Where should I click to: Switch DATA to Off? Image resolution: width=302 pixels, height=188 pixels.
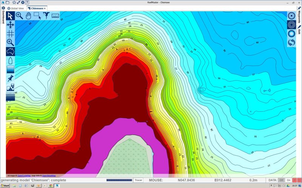coord(281,180)
